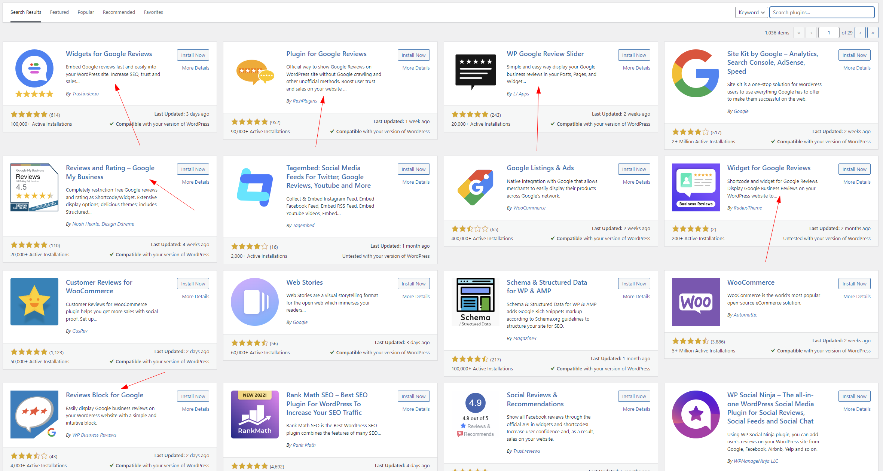Open the Keyword search type dropdown
The height and width of the screenshot is (471, 883).
tap(751, 12)
